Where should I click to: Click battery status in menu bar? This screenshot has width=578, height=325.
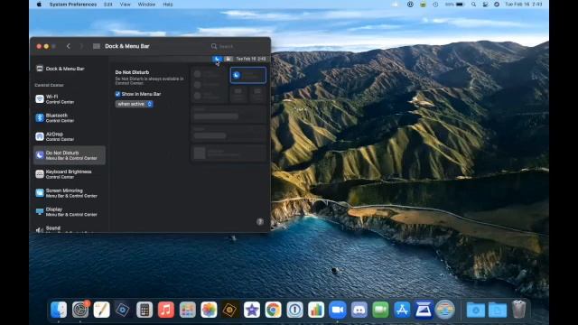point(454,5)
